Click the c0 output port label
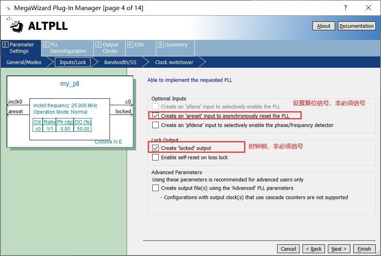This screenshot has height=256, width=381. pos(128,102)
